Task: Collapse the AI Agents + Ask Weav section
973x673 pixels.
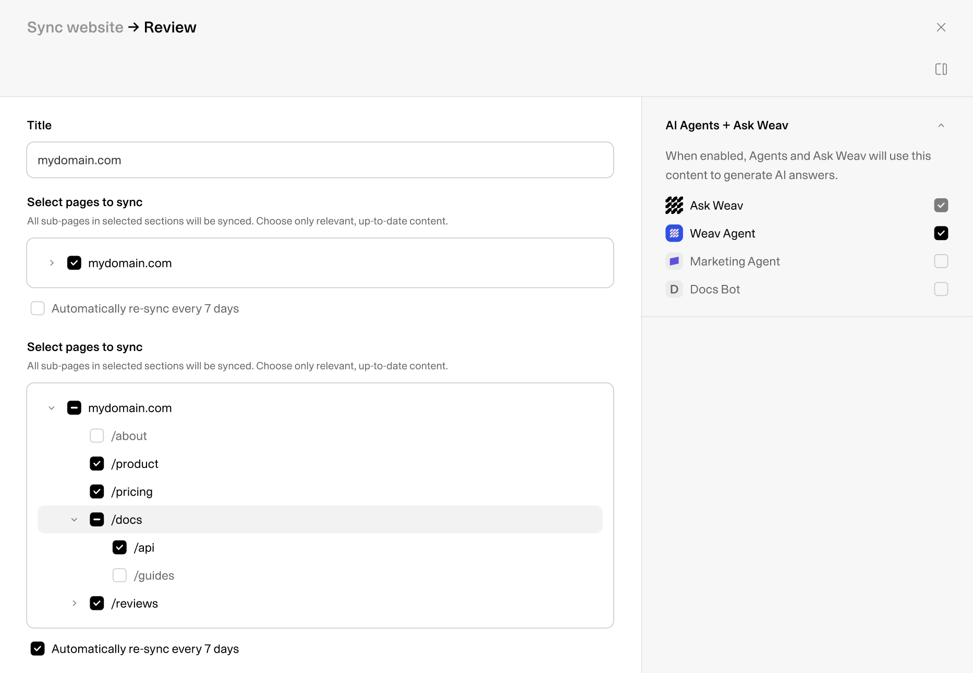Action: [x=941, y=125]
